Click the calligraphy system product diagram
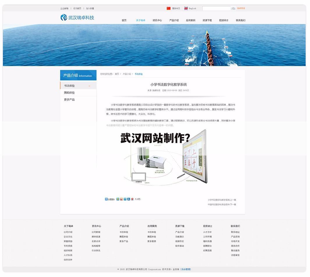The width and height of the screenshot is (310, 277). [167, 159]
